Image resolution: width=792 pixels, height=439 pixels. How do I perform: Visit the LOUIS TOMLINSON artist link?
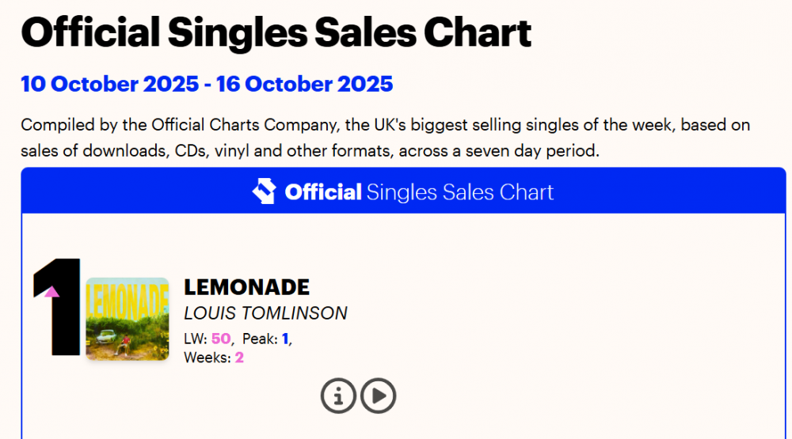(x=265, y=313)
